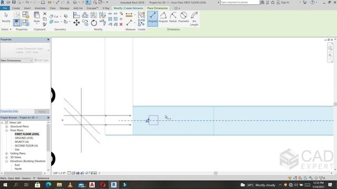337x189 pixels.
Task: Open the SECOND FLOOR LVL plan
Action: click(x=26, y=146)
